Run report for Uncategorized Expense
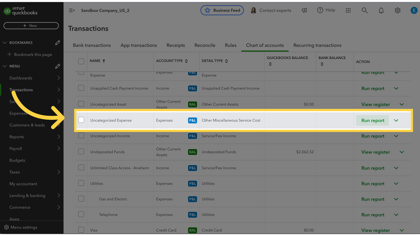This screenshot has width=420, height=236. click(373, 120)
